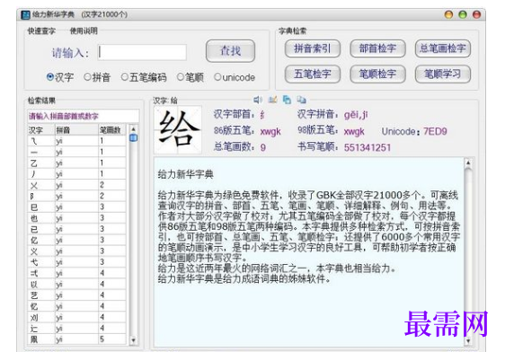Image resolution: width=505 pixels, height=352 pixels.
Task: Sort results by the 笔画数 column header
Action: coord(111,130)
